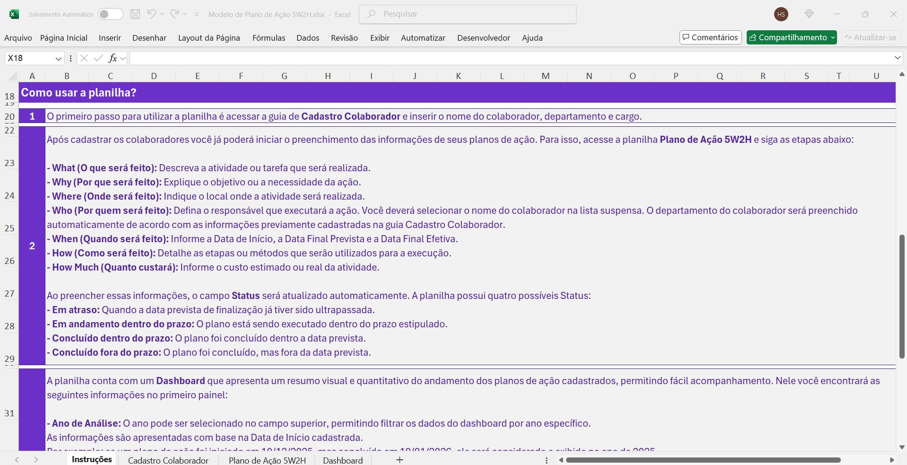This screenshot has height=465, width=907.
Task: Open the Comentários button
Action: pyautogui.click(x=710, y=37)
